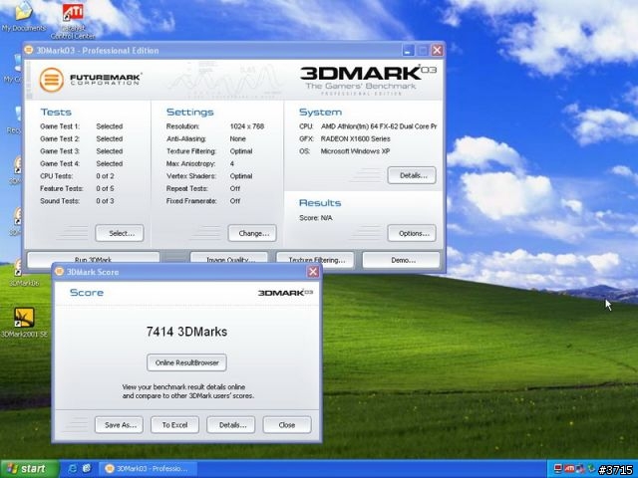Click the 'Anti-Aliasing:' label
638x478 pixels.
[186, 138]
